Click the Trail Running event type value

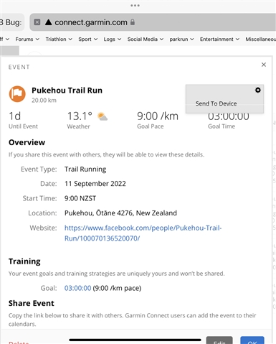click(85, 169)
